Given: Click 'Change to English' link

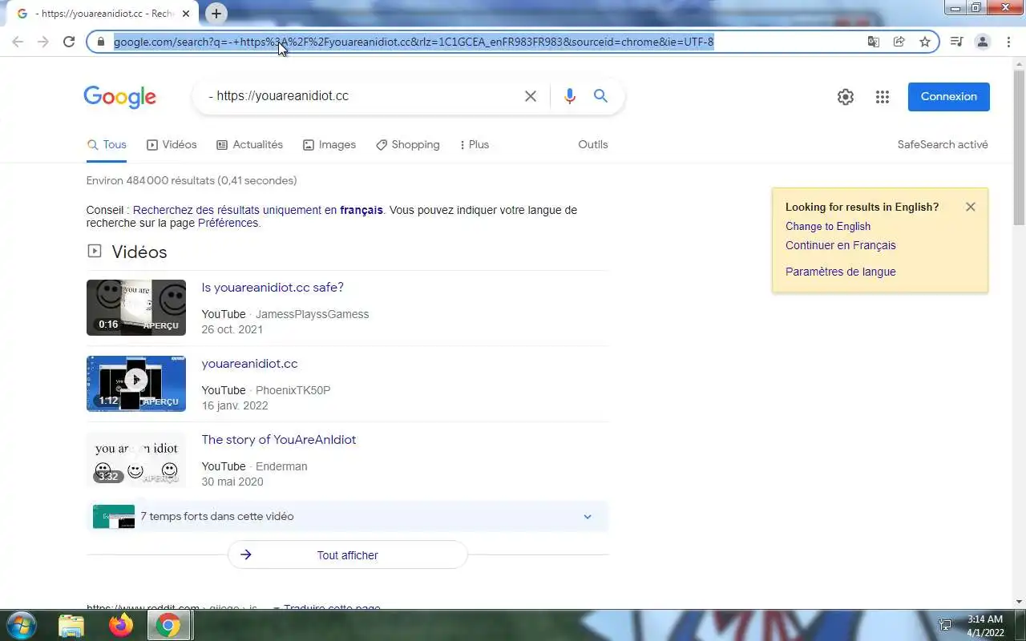Looking at the screenshot, I should pyautogui.click(x=828, y=227).
